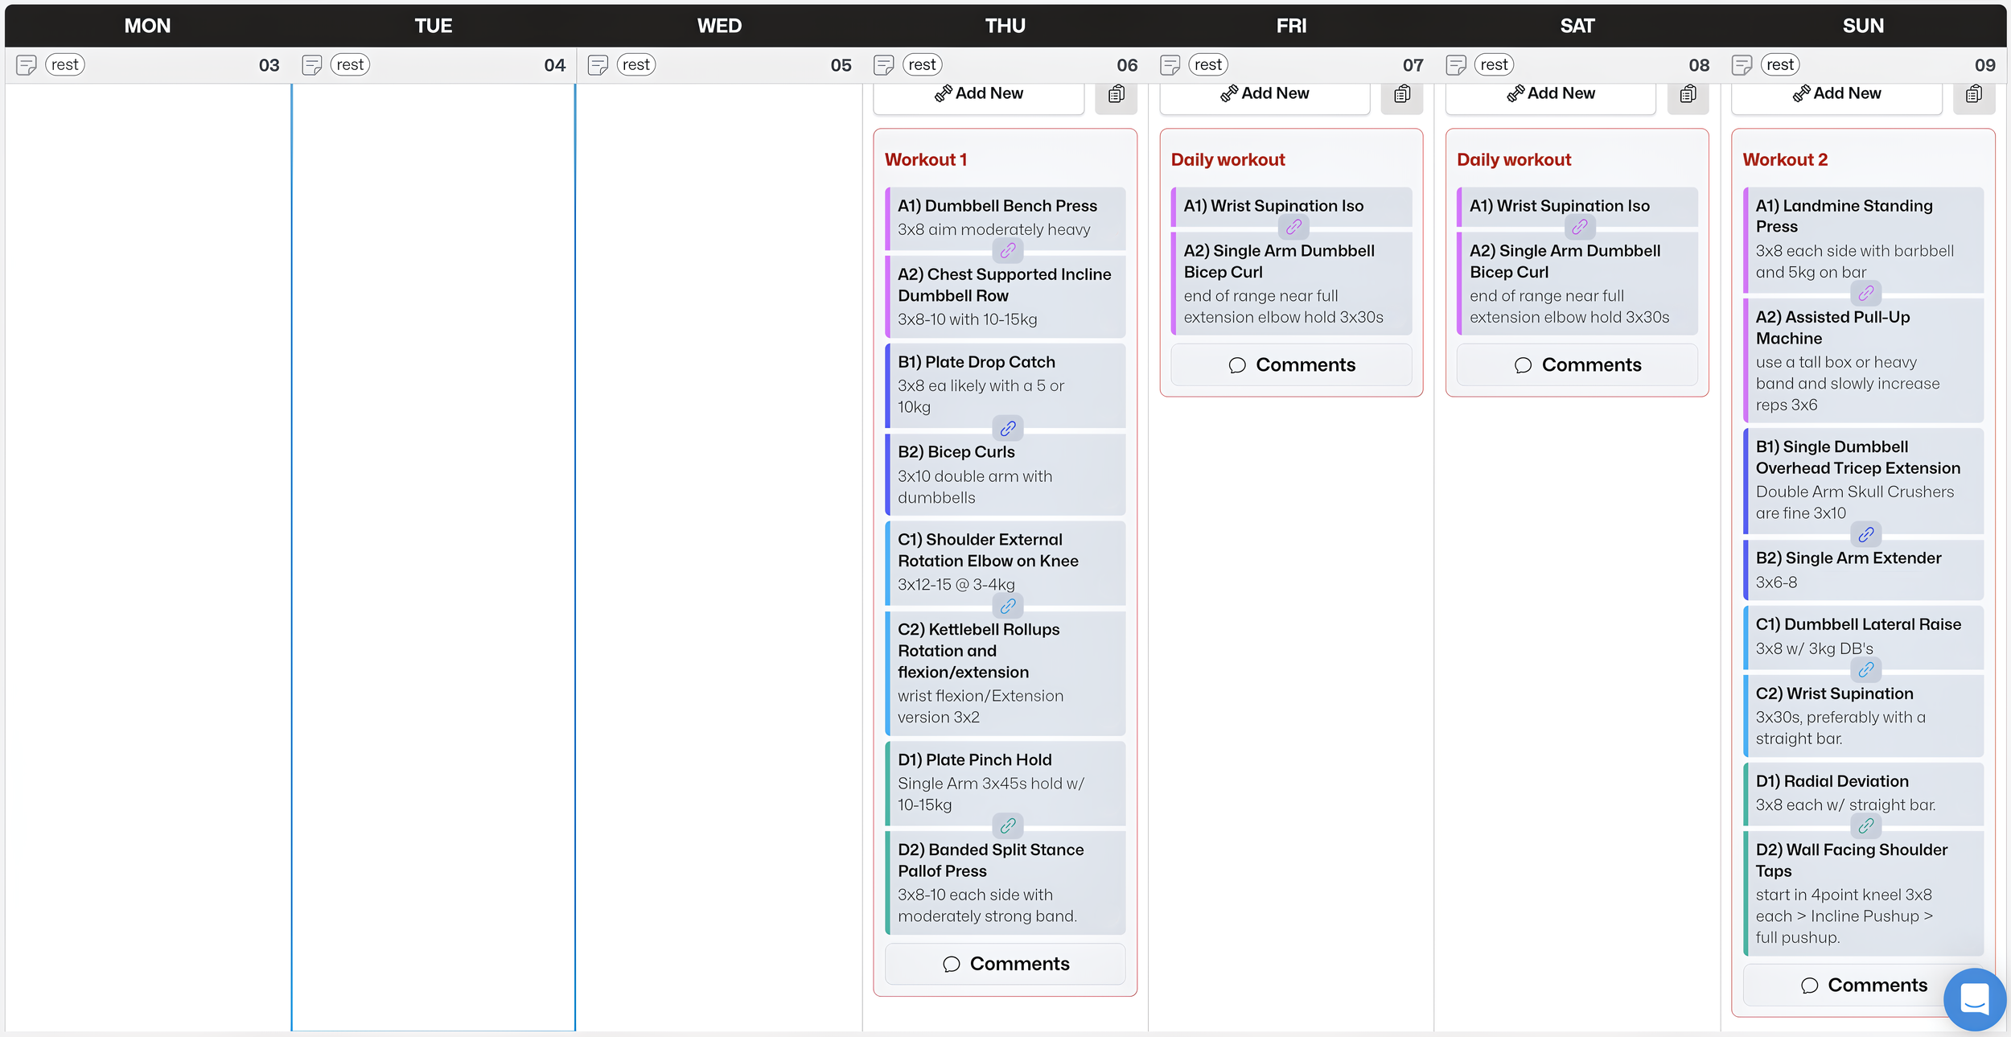Click superset link under Shoulder External Rotation

point(1008,607)
